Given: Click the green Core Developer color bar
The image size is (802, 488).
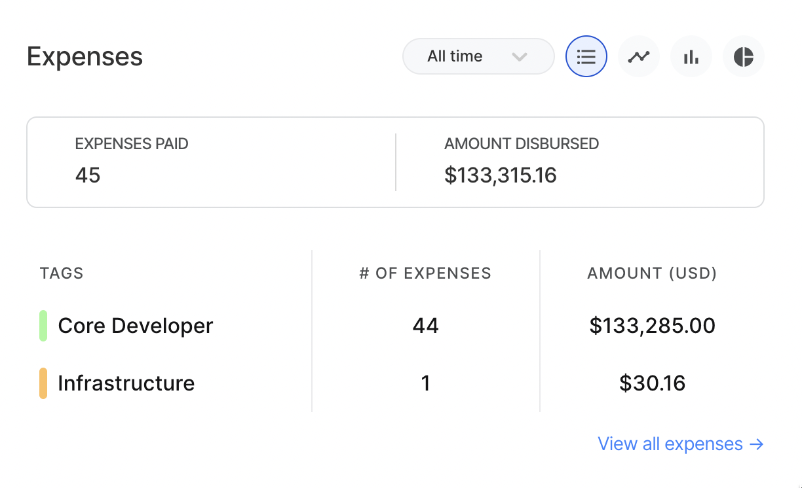Looking at the screenshot, I should [42, 325].
